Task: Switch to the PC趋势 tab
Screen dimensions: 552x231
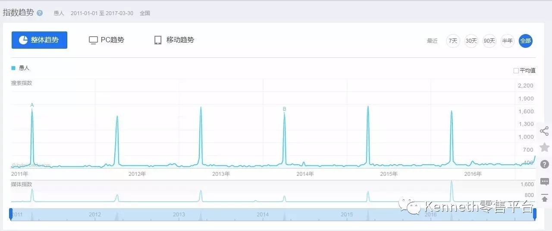Action: coord(107,40)
